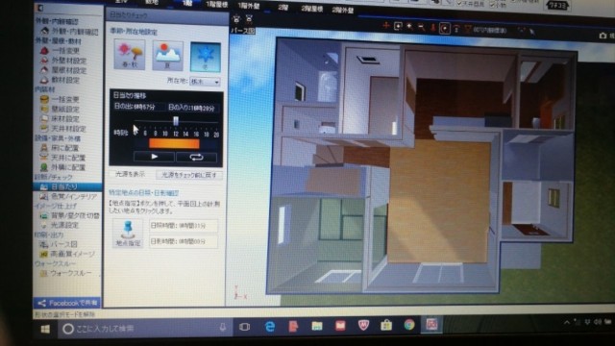Click the orange daylight period bar
This screenshot has height=346, width=615.
(x=174, y=144)
